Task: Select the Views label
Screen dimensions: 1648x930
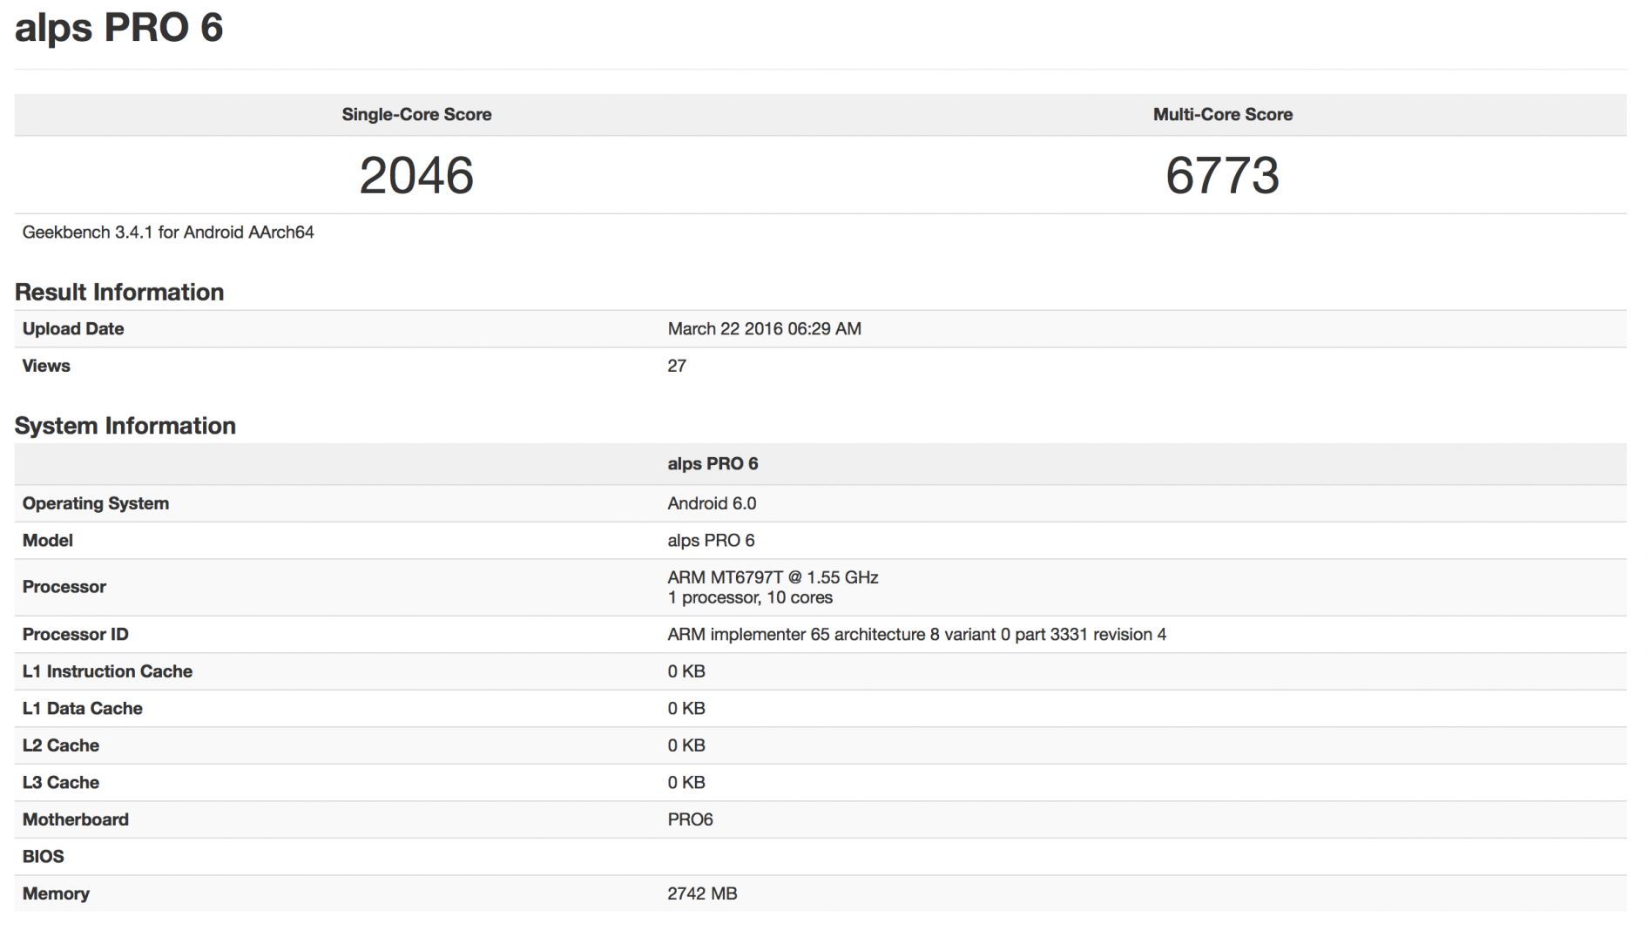Action: pos(46,366)
